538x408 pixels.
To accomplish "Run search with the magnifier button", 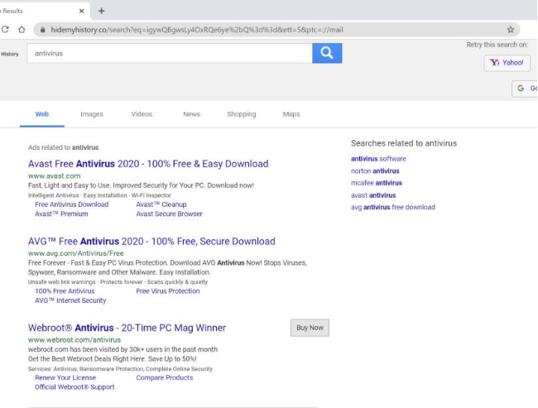I will click(x=327, y=53).
